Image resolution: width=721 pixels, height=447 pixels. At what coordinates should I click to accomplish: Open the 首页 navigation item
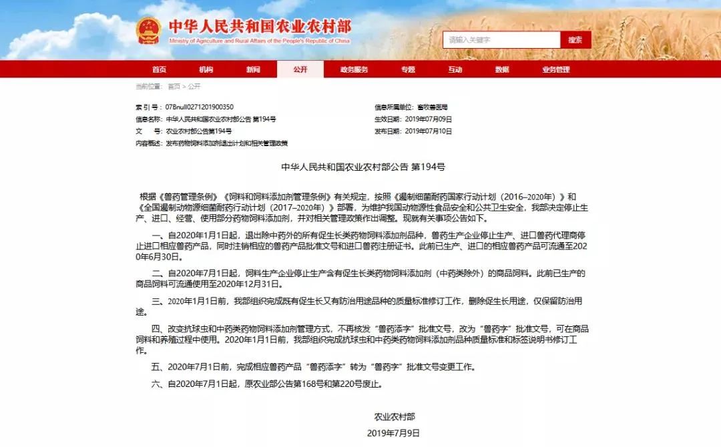[x=159, y=69]
